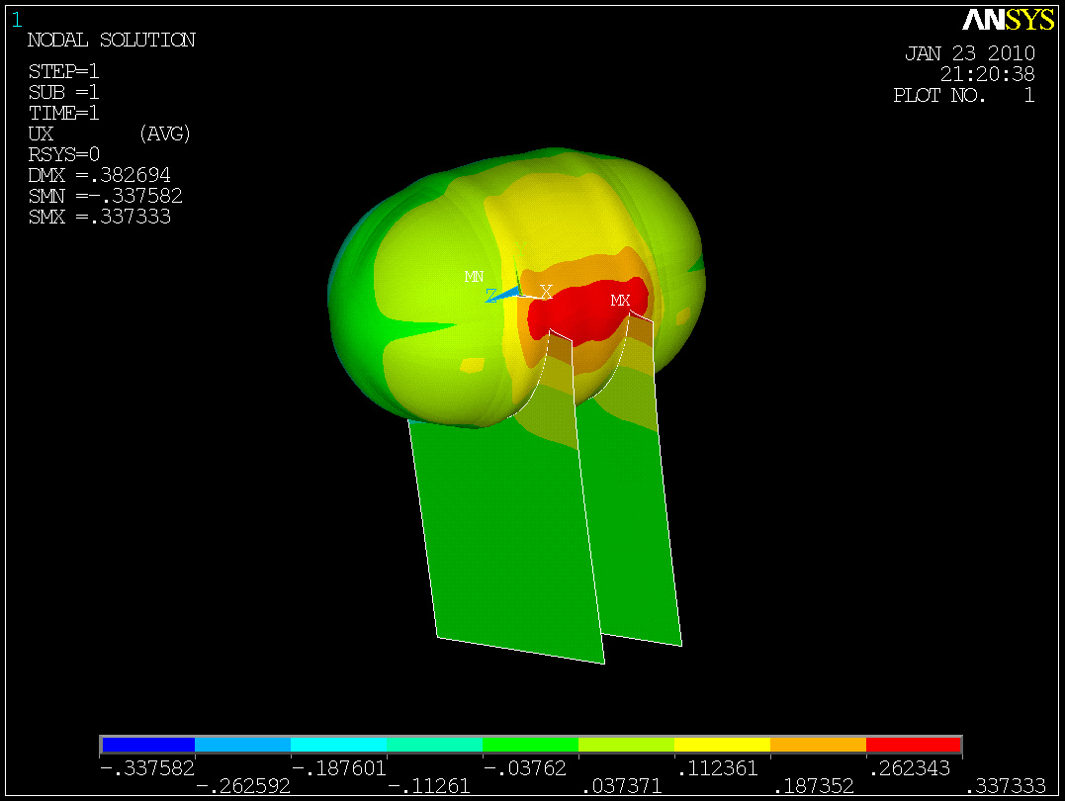Click legend value .037371
Image resolution: width=1065 pixels, height=801 pixels.
tap(622, 786)
